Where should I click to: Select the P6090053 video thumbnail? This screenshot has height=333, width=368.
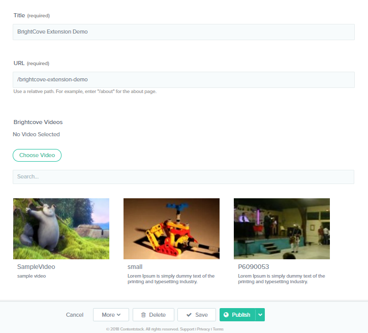[282, 229]
